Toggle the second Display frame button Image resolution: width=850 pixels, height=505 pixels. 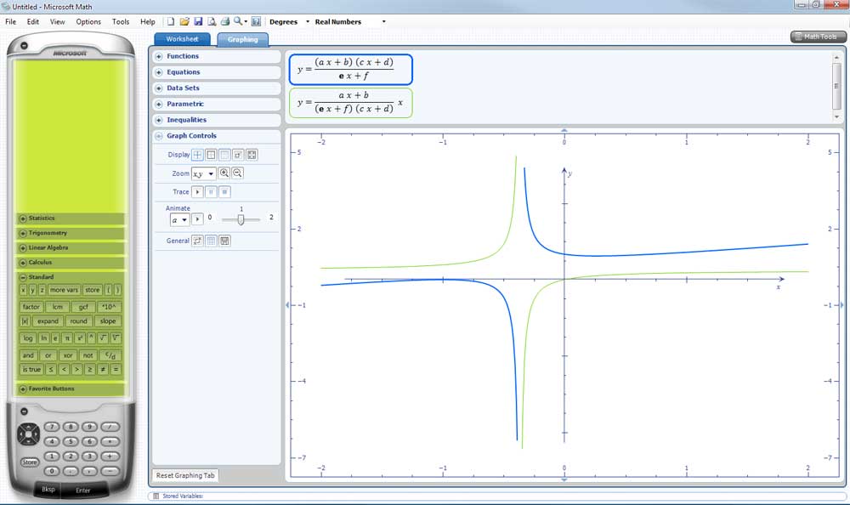point(211,155)
